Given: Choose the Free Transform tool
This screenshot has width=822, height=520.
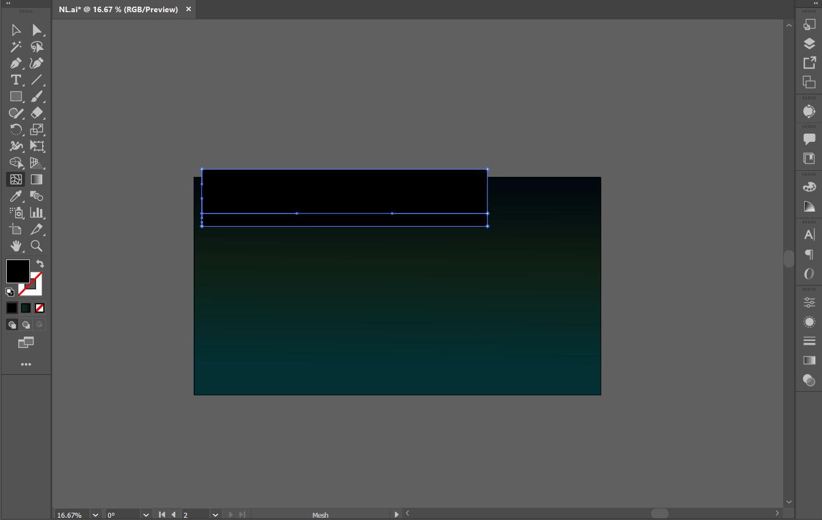Looking at the screenshot, I should [37, 146].
